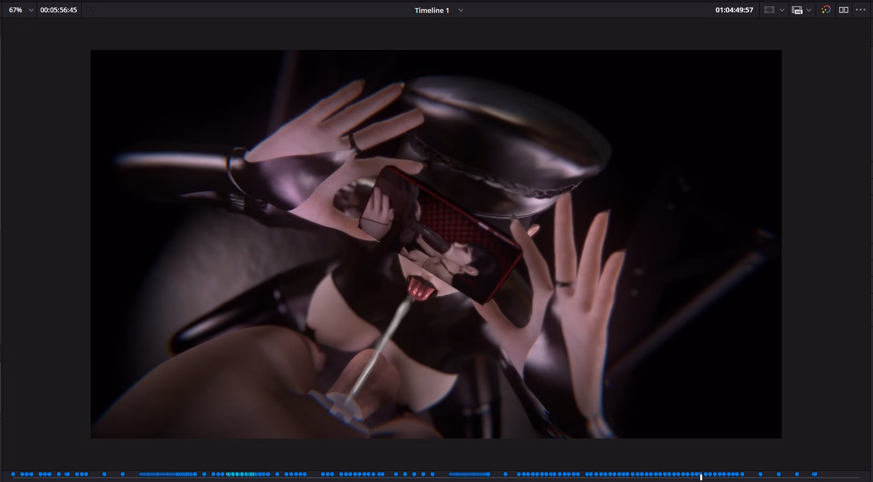Click the teal highlighted marker cluster in jog bar
Viewport: 873px width, 482px height.
[x=240, y=474]
